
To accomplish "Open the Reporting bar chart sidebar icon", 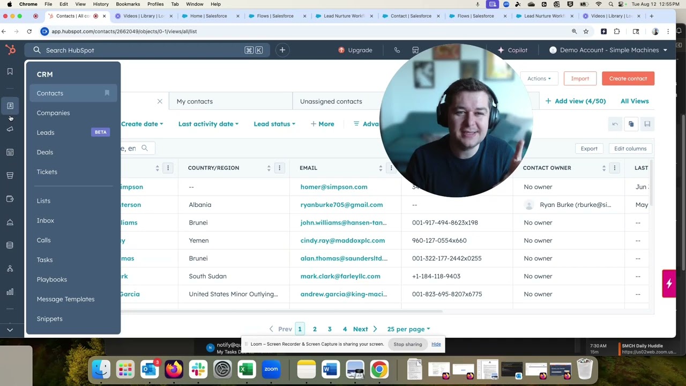I will pos(10,292).
